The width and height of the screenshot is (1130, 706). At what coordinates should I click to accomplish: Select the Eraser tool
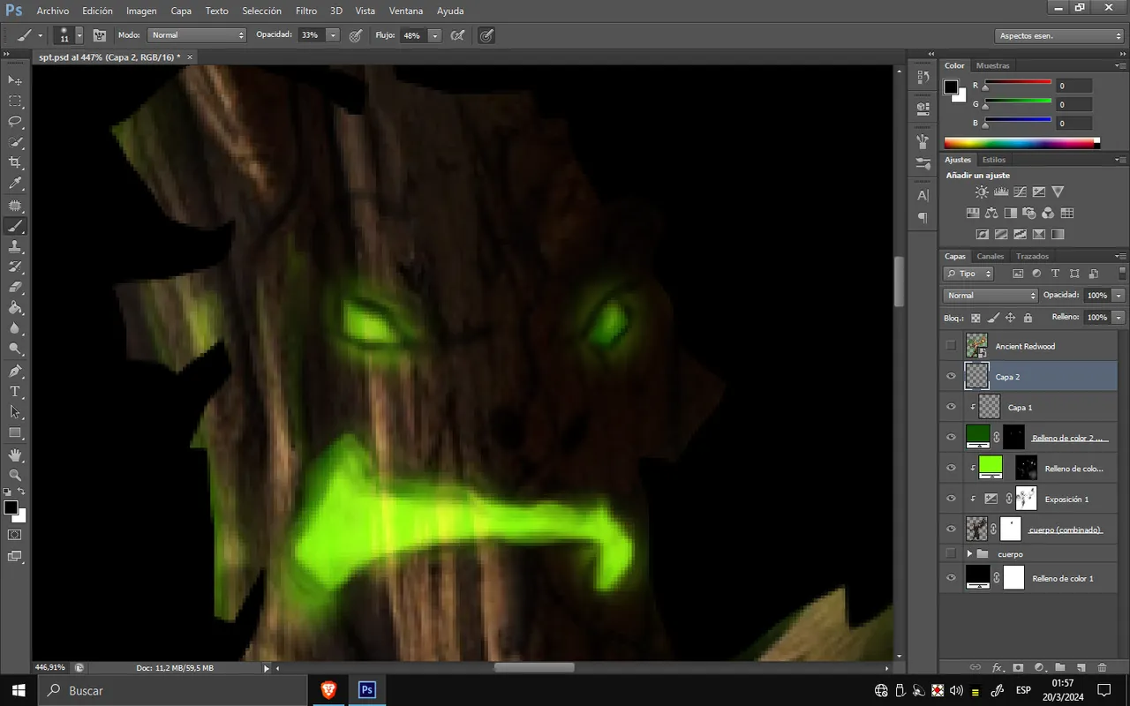(15, 288)
